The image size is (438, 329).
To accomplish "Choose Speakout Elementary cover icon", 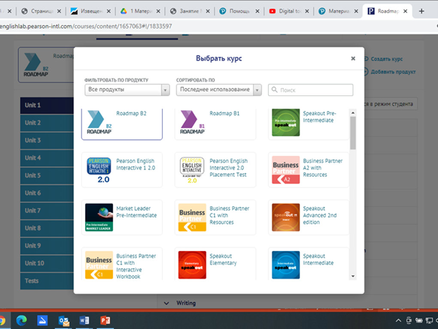I will pyautogui.click(x=192, y=265).
